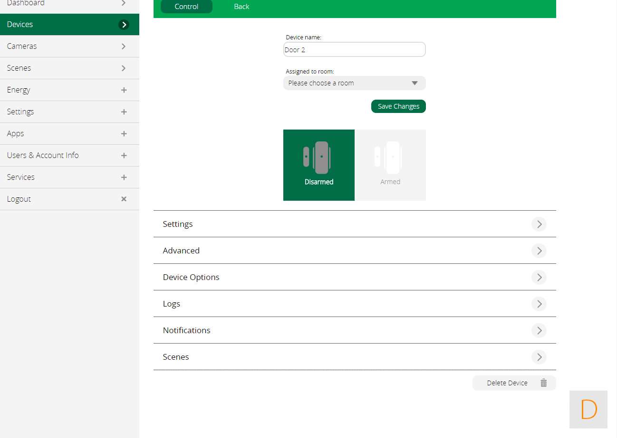Click the chevron icon next to Cameras
617x438 pixels.
[x=124, y=47]
